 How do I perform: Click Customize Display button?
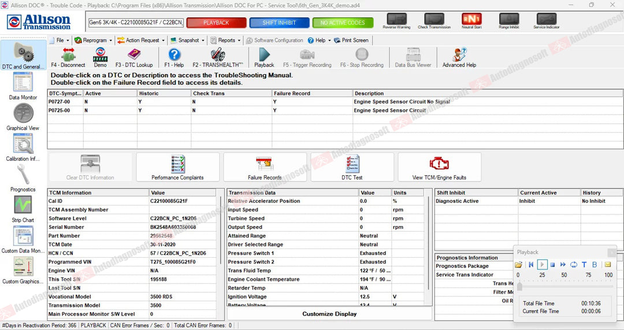click(329, 314)
